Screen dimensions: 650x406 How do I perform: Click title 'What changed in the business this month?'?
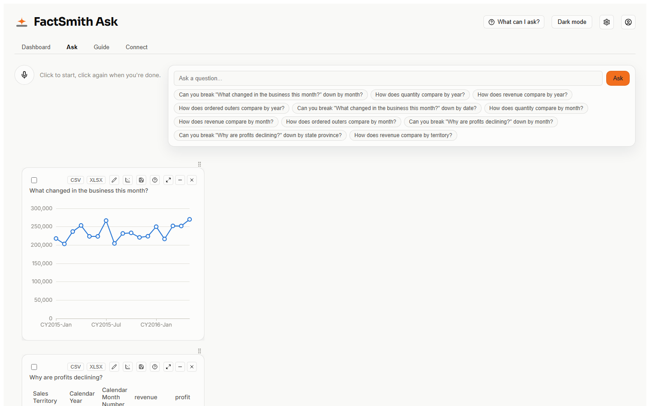point(89,191)
